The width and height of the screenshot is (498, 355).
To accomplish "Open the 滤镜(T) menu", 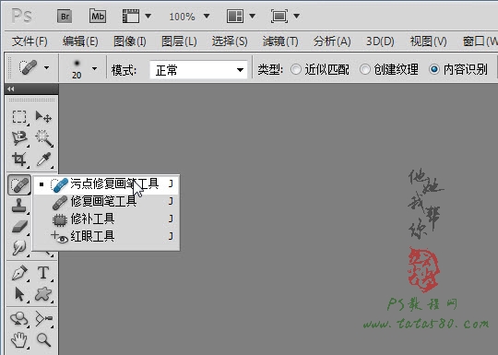I will tap(280, 41).
